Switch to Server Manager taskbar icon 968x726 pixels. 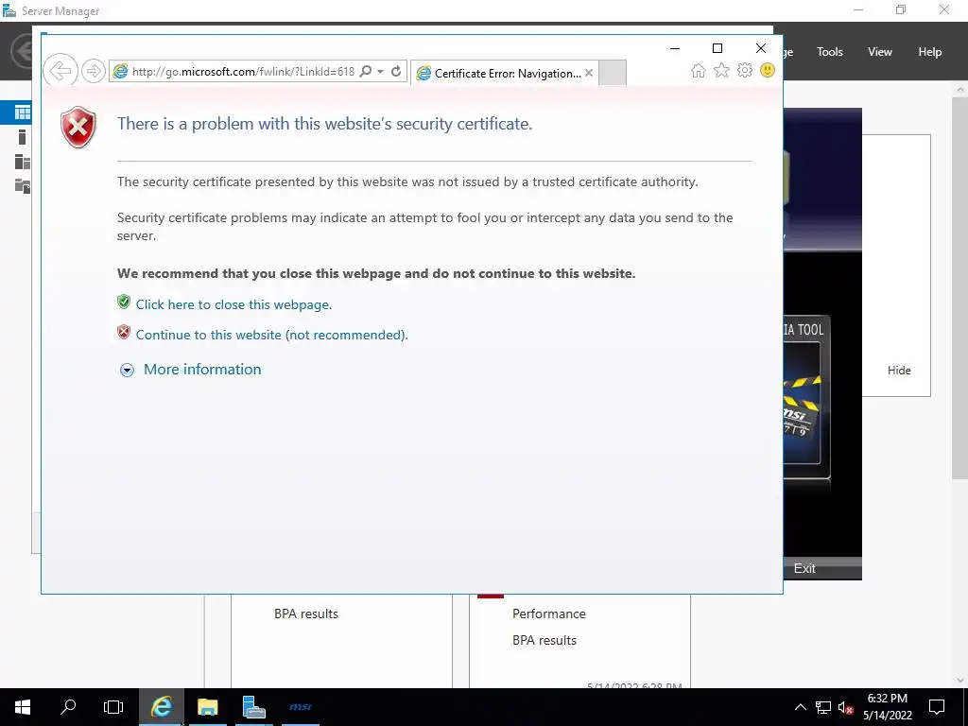point(253,707)
